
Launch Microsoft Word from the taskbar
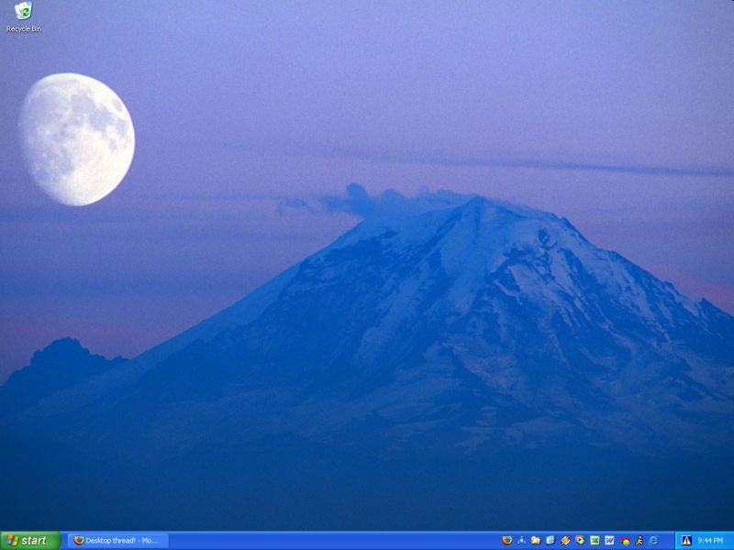(x=609, y=541)
